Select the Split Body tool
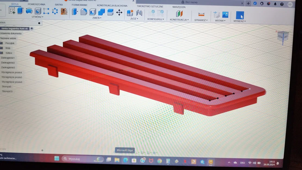Viewport: 302px width, 170px height. pyautogui.click(x=110, y=12)
